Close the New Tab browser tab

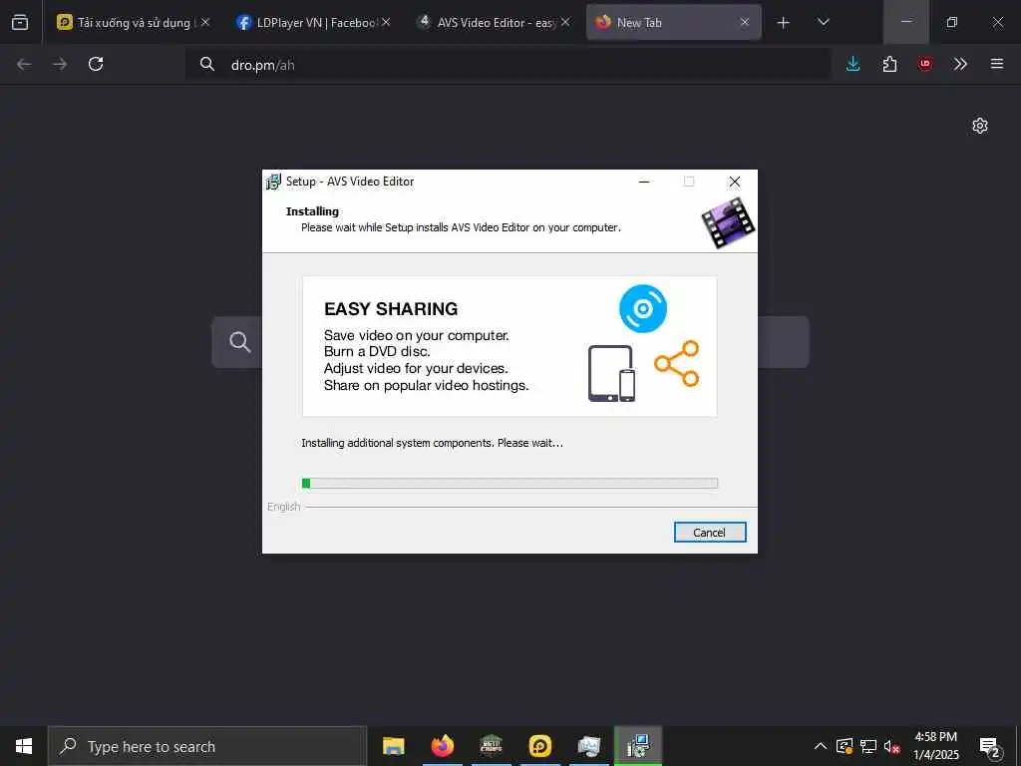[x=745, y=23]
